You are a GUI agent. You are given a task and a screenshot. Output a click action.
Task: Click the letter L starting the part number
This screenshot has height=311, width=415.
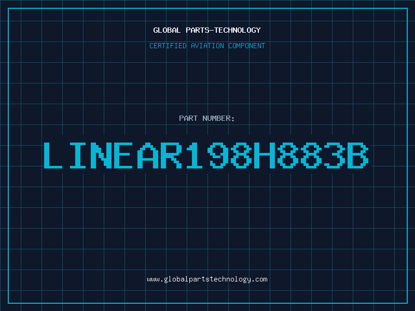(53, 155)
